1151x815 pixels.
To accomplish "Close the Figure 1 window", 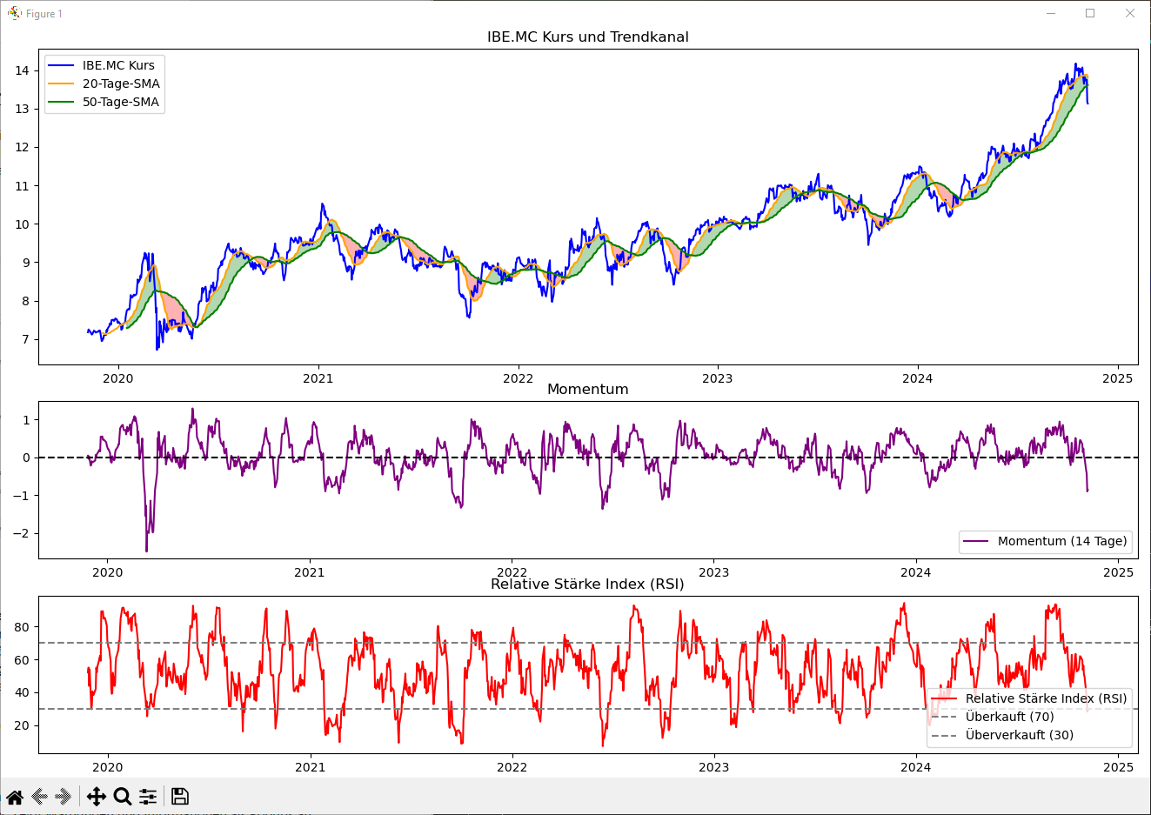I will point(1130,13).
